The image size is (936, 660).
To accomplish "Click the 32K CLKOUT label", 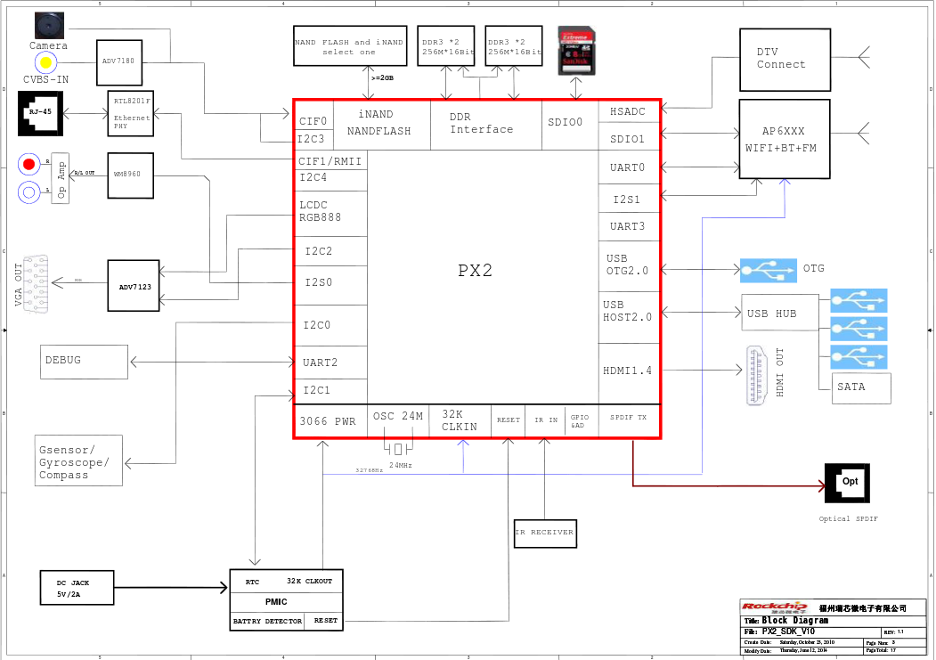I will tap(309, 582).
